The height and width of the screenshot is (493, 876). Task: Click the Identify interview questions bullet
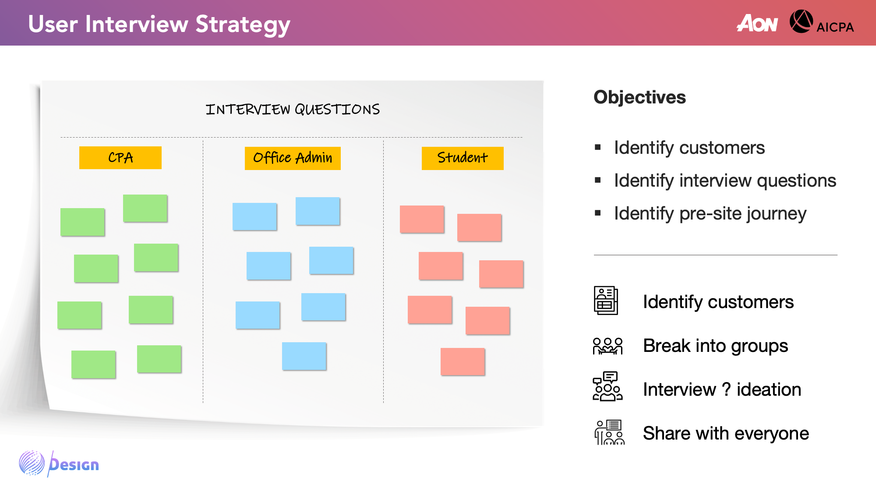725,181
